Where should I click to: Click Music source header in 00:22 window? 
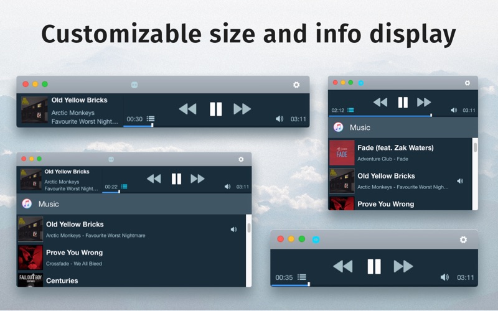[134, 204]
